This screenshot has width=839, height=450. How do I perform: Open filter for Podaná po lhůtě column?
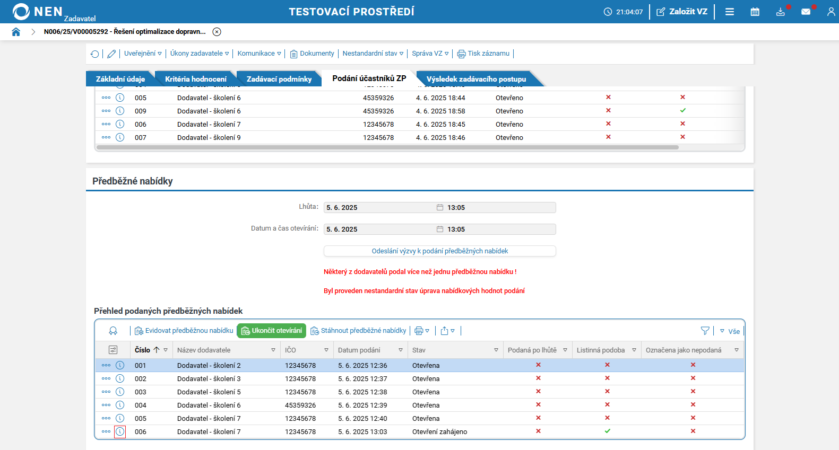click(565, 350)
